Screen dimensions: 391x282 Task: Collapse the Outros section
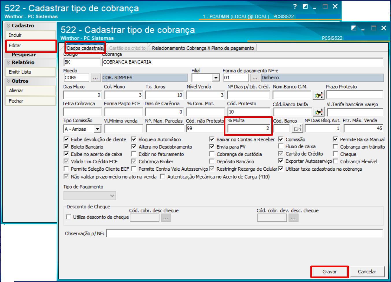[x=9, y=81]
